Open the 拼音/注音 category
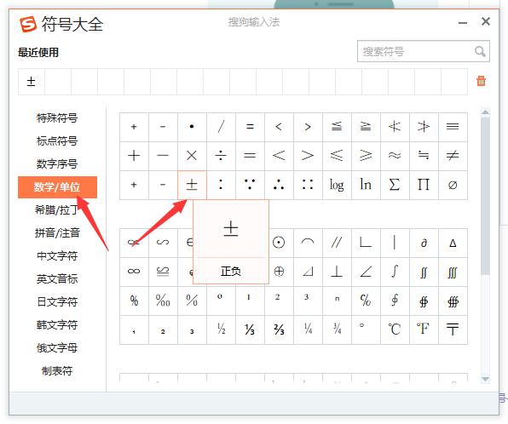The width and height of the screenshot is (508, 424). (57, 232)
